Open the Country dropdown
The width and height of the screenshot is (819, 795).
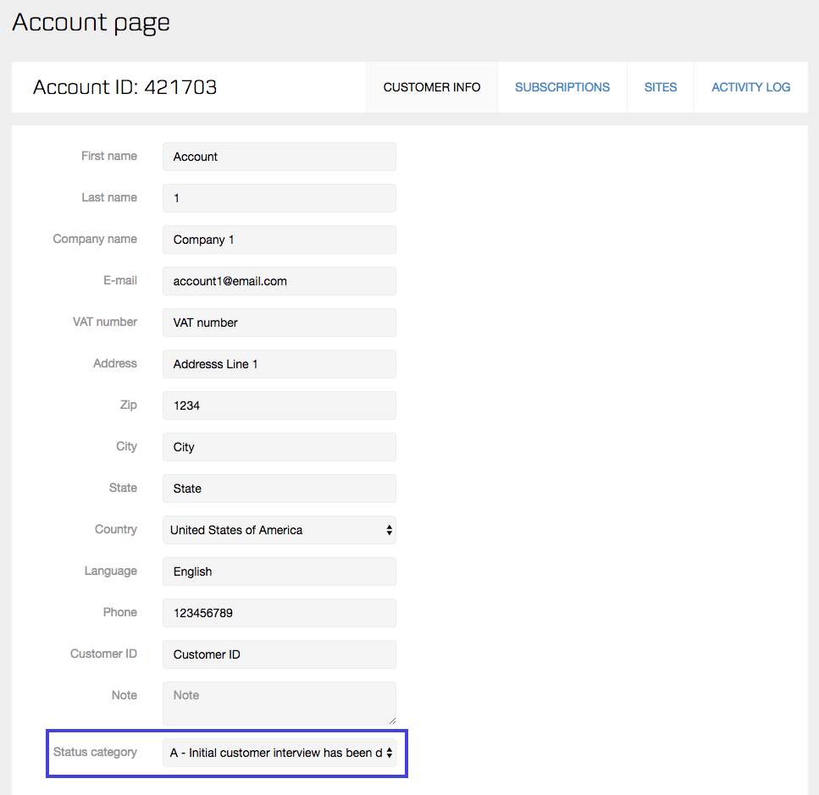click(x=279, y=530)
